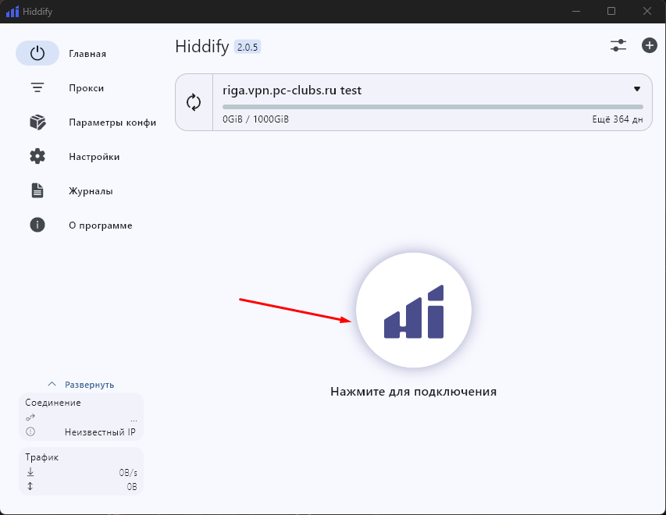This screenshot has width=666, height=515.
Task: Open the Журналы menu item
Action: 91,191
